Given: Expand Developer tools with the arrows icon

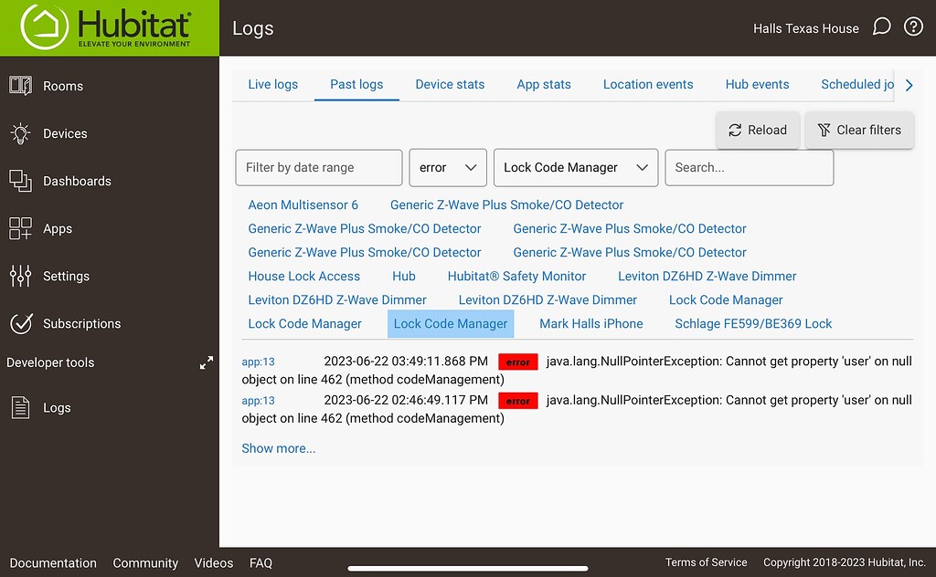Looking at the screenshot, I should tap(207, 362).
